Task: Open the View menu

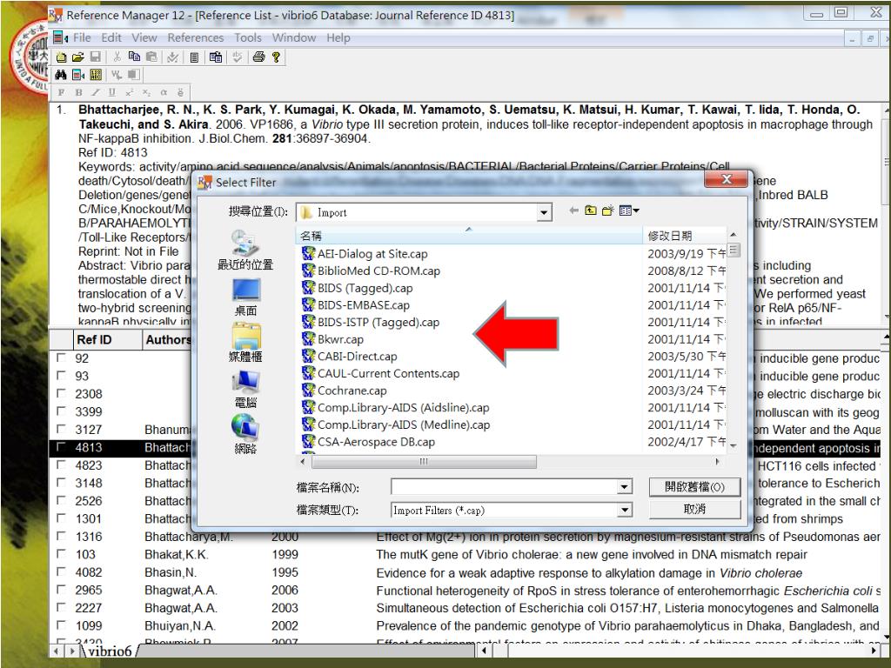Action: tap(144, 37)
